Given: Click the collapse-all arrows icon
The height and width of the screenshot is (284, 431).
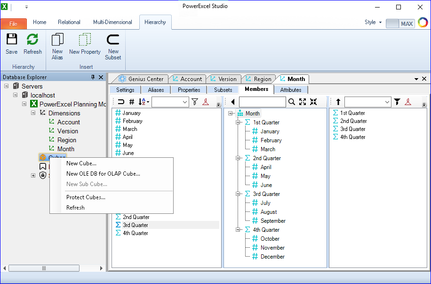Looking at the screenshot, I should pyautogui.click(x=313, y=102).
